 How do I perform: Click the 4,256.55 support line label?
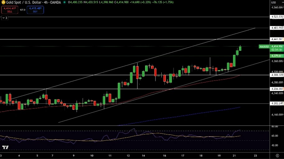pos(277,89)
